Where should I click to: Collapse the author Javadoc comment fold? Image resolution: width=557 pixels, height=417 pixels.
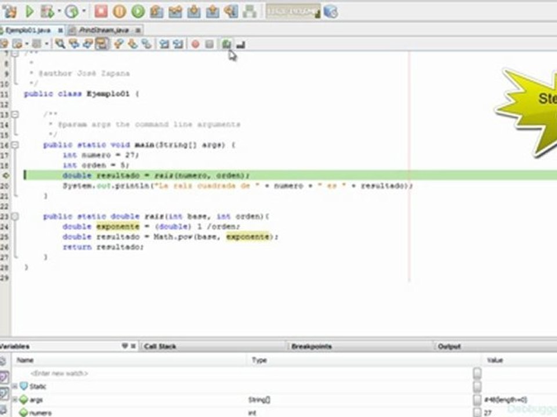pyautogui.click(x=15, y=53)
